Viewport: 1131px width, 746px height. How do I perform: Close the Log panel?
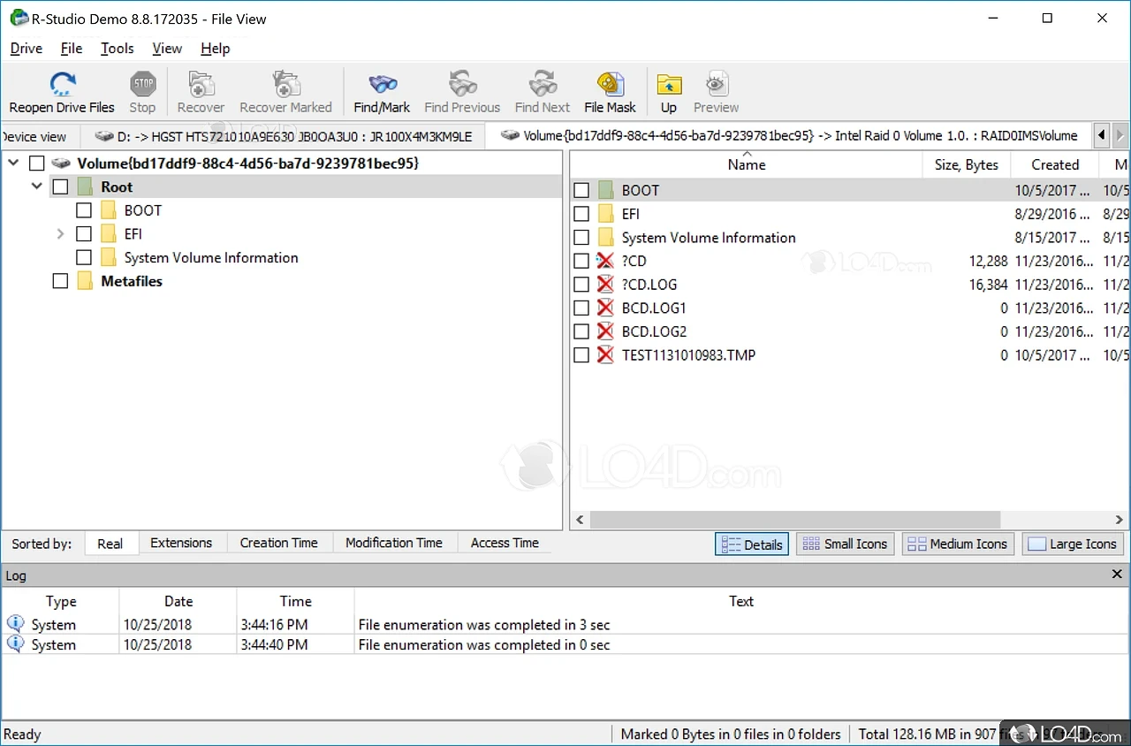point(1117,575)
